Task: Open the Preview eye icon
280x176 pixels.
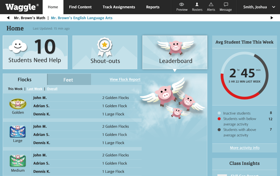Action: 182,4
